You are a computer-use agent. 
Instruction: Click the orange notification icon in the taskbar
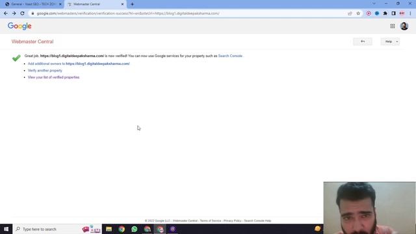317,229
